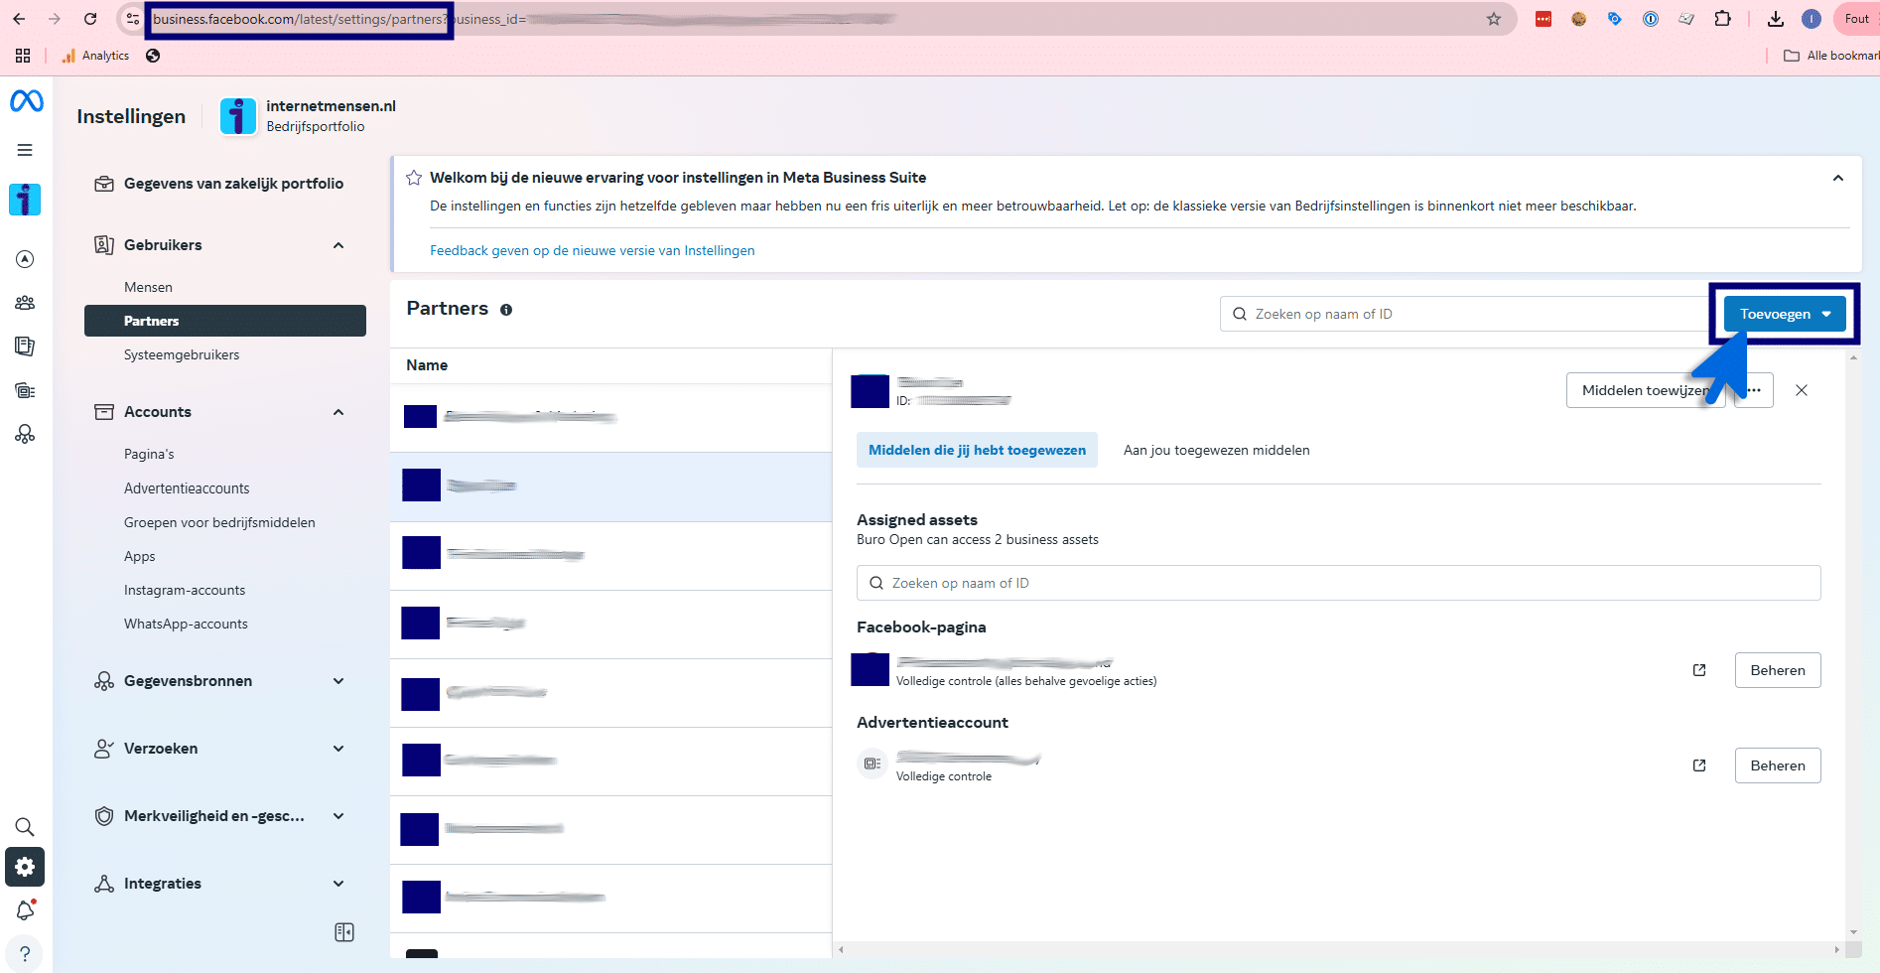Focus the Partners search field

(1465, 314)
